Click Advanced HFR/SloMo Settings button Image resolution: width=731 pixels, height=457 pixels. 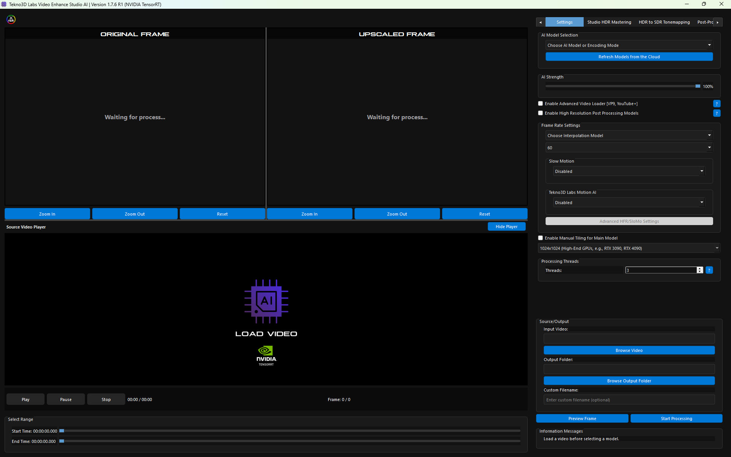[629, 221]
